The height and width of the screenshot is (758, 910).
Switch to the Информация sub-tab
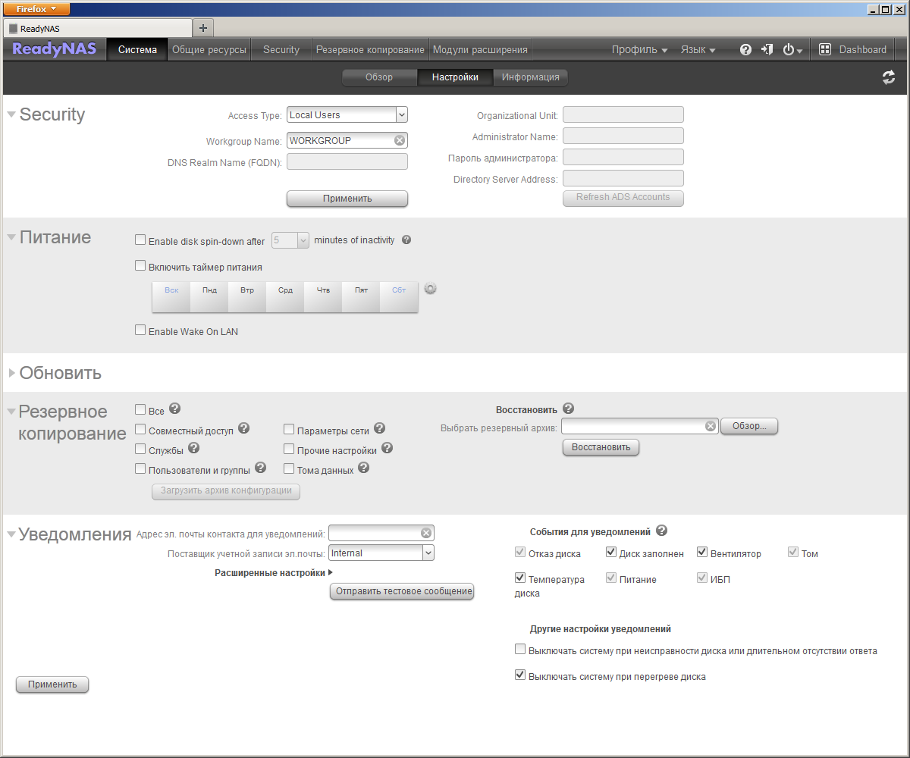(x=531, y=77)
